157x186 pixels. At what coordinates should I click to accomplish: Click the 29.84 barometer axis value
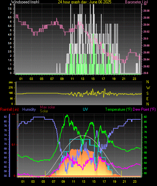pyautogui.click(x=146, y=59)
